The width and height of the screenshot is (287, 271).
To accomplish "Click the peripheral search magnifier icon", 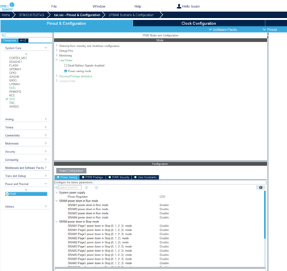I will tap(3, 35).
